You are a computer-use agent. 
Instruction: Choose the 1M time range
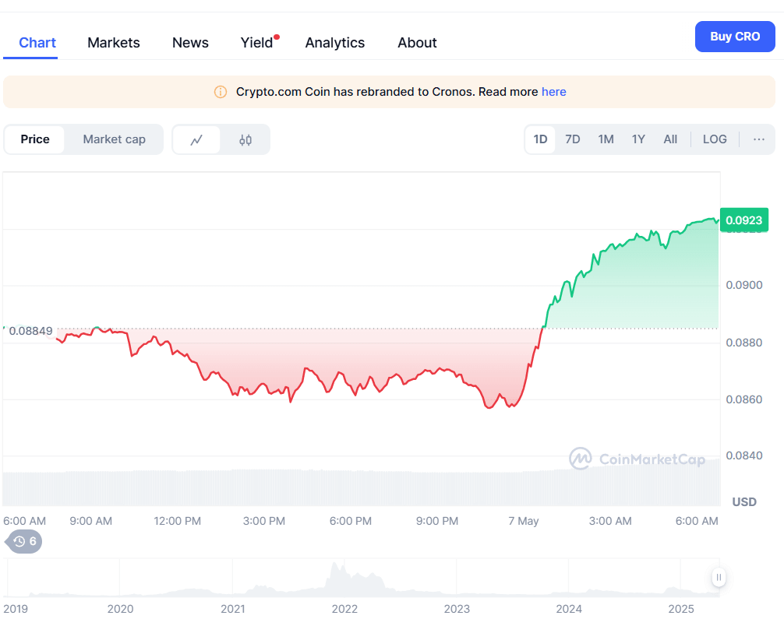coord(606,139)
